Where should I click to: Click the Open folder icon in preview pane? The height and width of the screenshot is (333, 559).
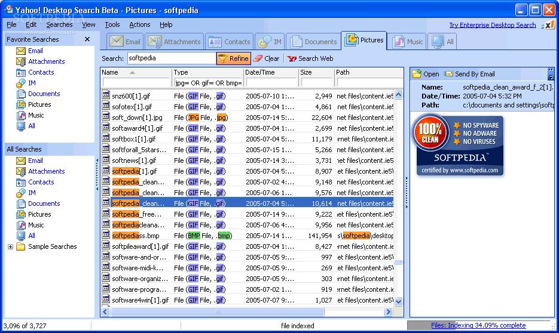click(416, 74)
